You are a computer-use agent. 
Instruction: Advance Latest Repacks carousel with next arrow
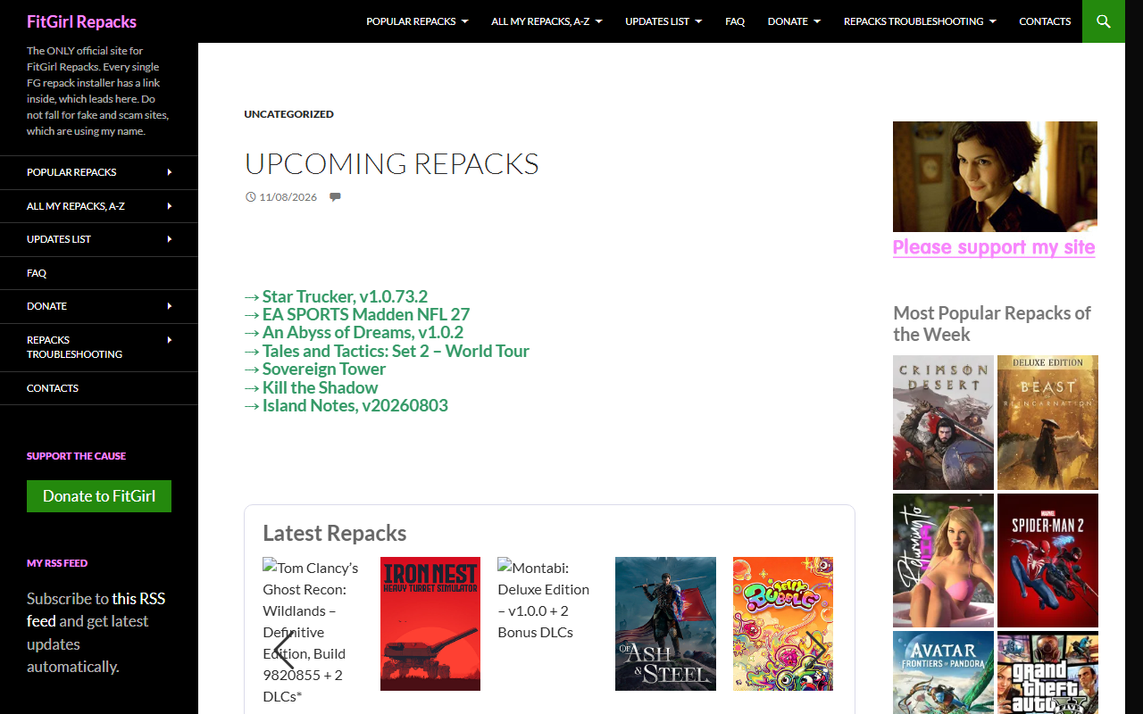point(816,649)
